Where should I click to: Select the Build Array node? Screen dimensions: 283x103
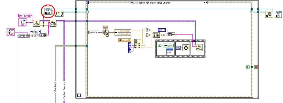(x=156, y=35)
